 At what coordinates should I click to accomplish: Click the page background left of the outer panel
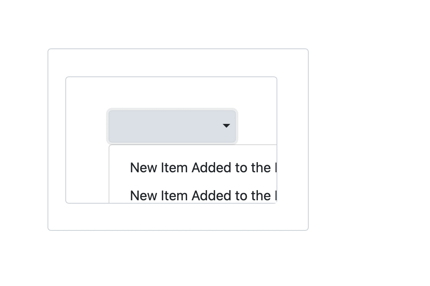tap(23, 140)
